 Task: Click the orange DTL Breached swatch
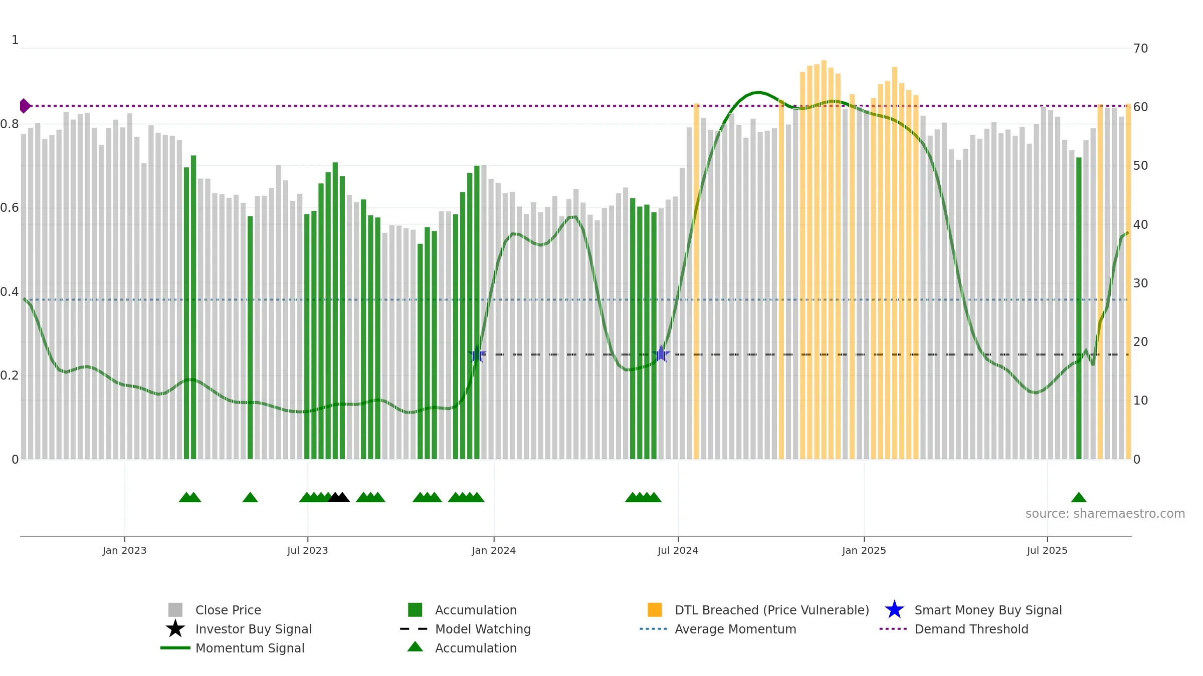tap(655, 610)
